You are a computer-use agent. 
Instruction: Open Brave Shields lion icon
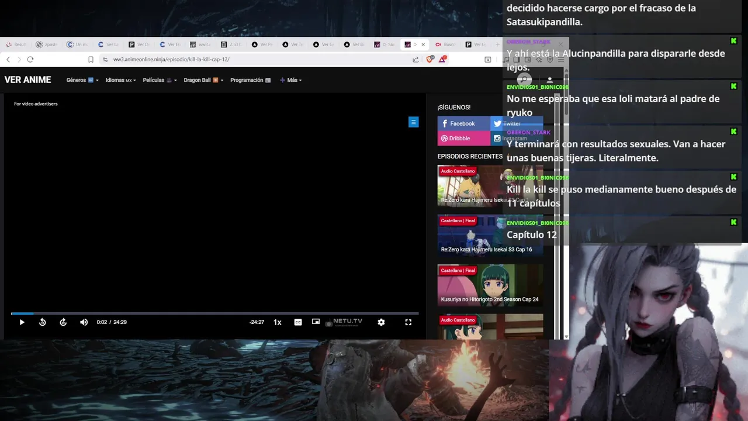[430, 59]
